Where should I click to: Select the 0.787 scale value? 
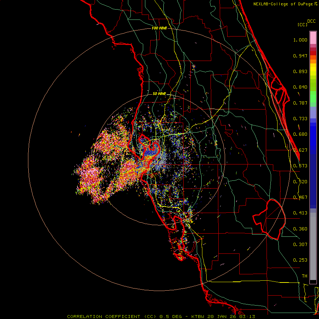pyautogui.click(x=300, y=103)
